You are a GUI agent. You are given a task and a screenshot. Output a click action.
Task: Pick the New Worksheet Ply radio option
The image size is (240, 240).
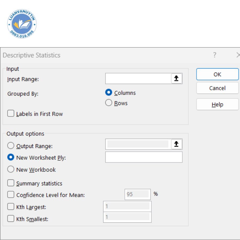(11, 158)
